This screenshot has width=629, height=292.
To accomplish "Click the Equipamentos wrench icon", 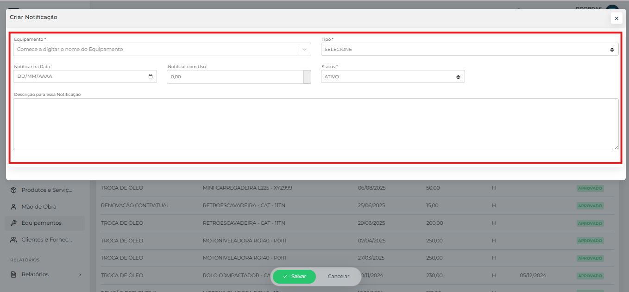I will pos(13,223).
